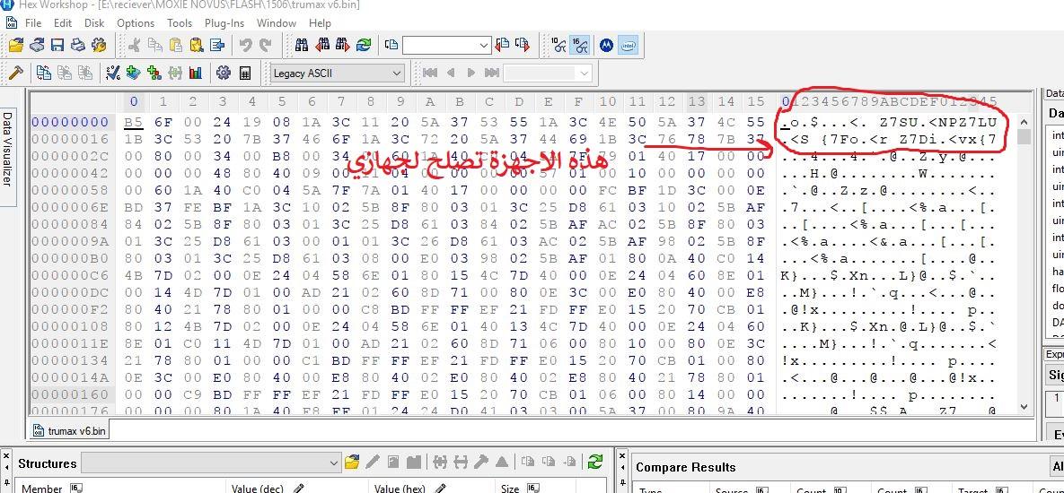Open the Window menu
The height and width of the screenshot is (493, 1064).
(277, 22)
